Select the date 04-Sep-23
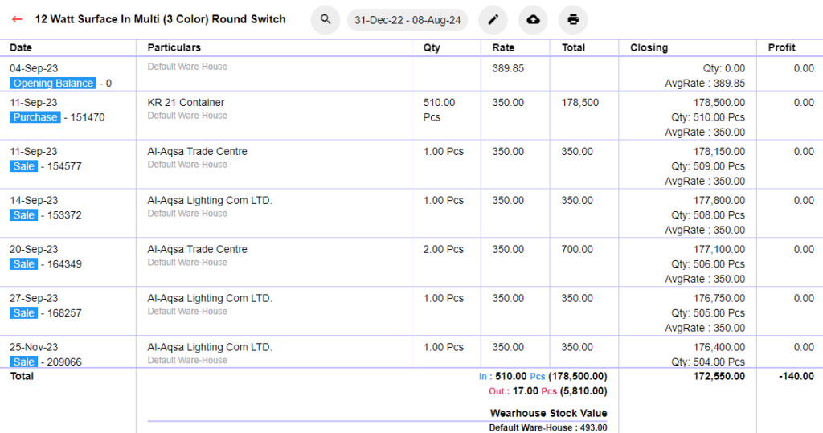The height and width of the screenshot is (433, 823). tap(34, 68)
